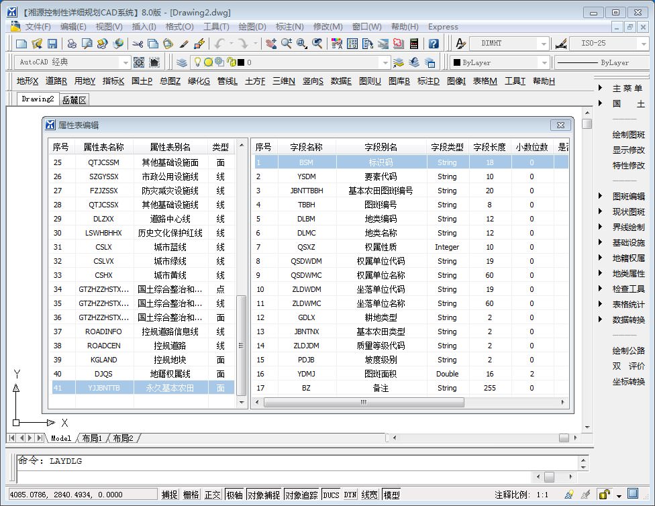Viewport: 655px width, 506px height.
Task: Click the Cut scissors icon
Action: (x=138, y=44)
